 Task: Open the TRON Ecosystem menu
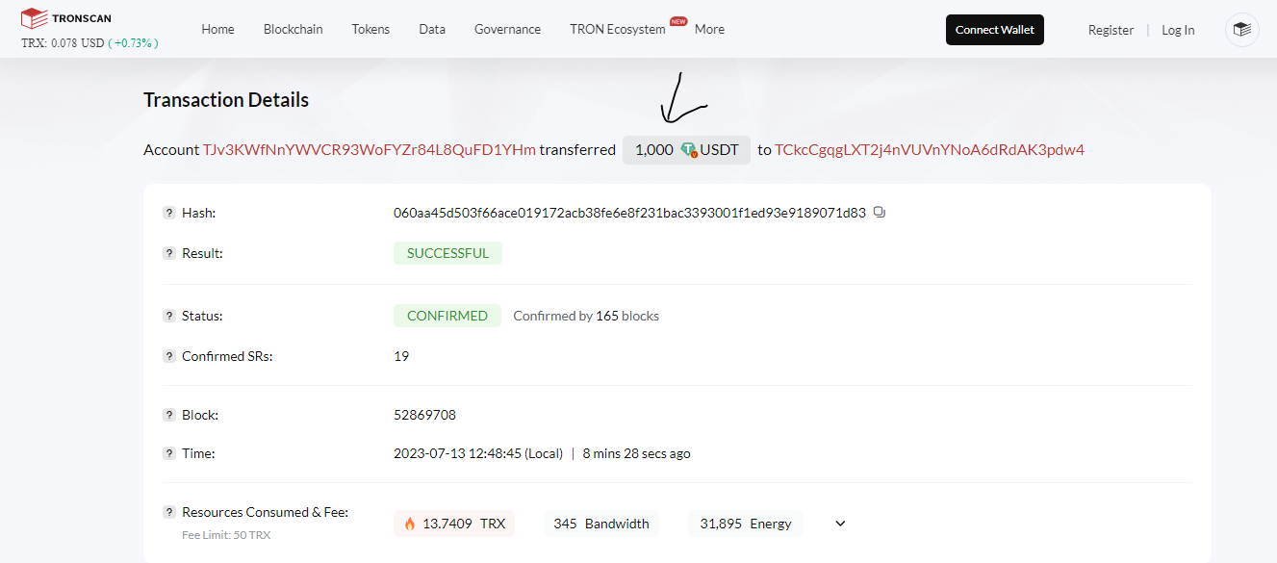click(618, 29)
